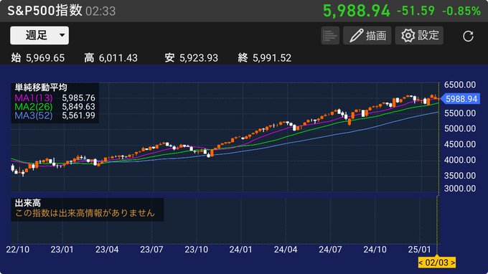The image size is (488, 274).
Task: Open 描画 drawing mode
Action: pyautogui.click(x=367, y=35)
